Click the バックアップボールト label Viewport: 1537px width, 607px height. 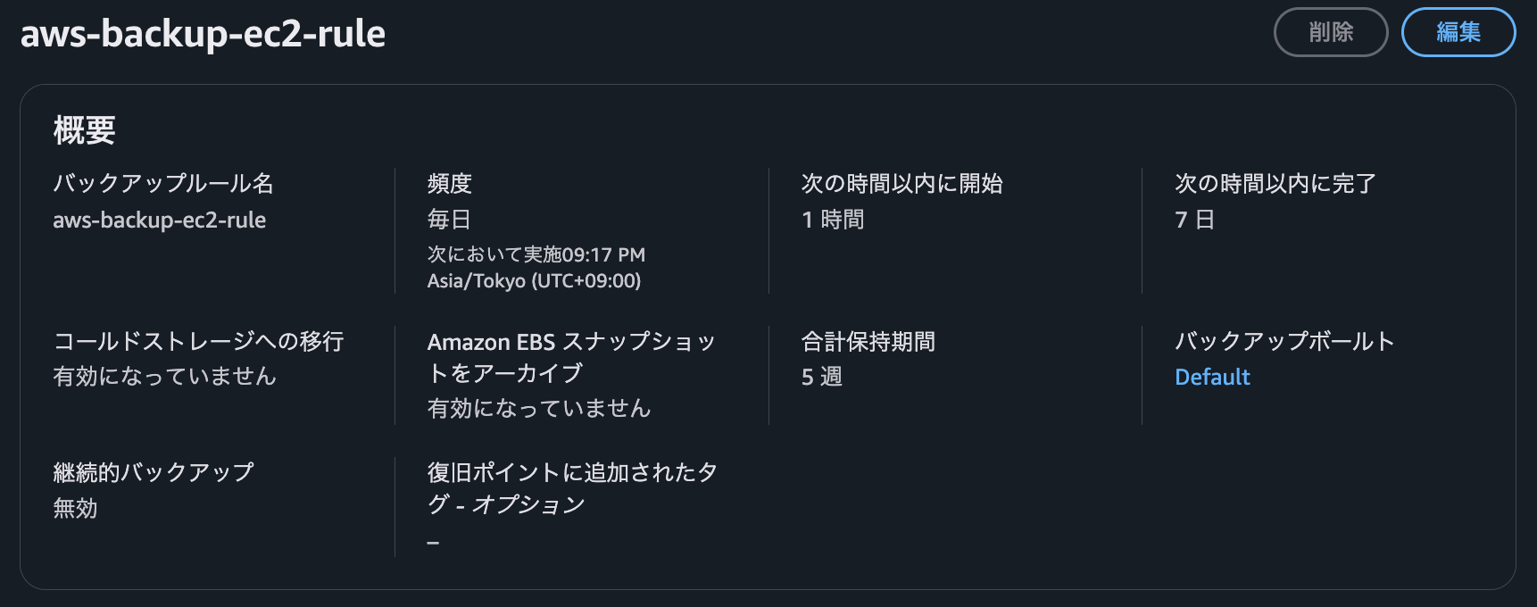click(x=1284, y=342)
